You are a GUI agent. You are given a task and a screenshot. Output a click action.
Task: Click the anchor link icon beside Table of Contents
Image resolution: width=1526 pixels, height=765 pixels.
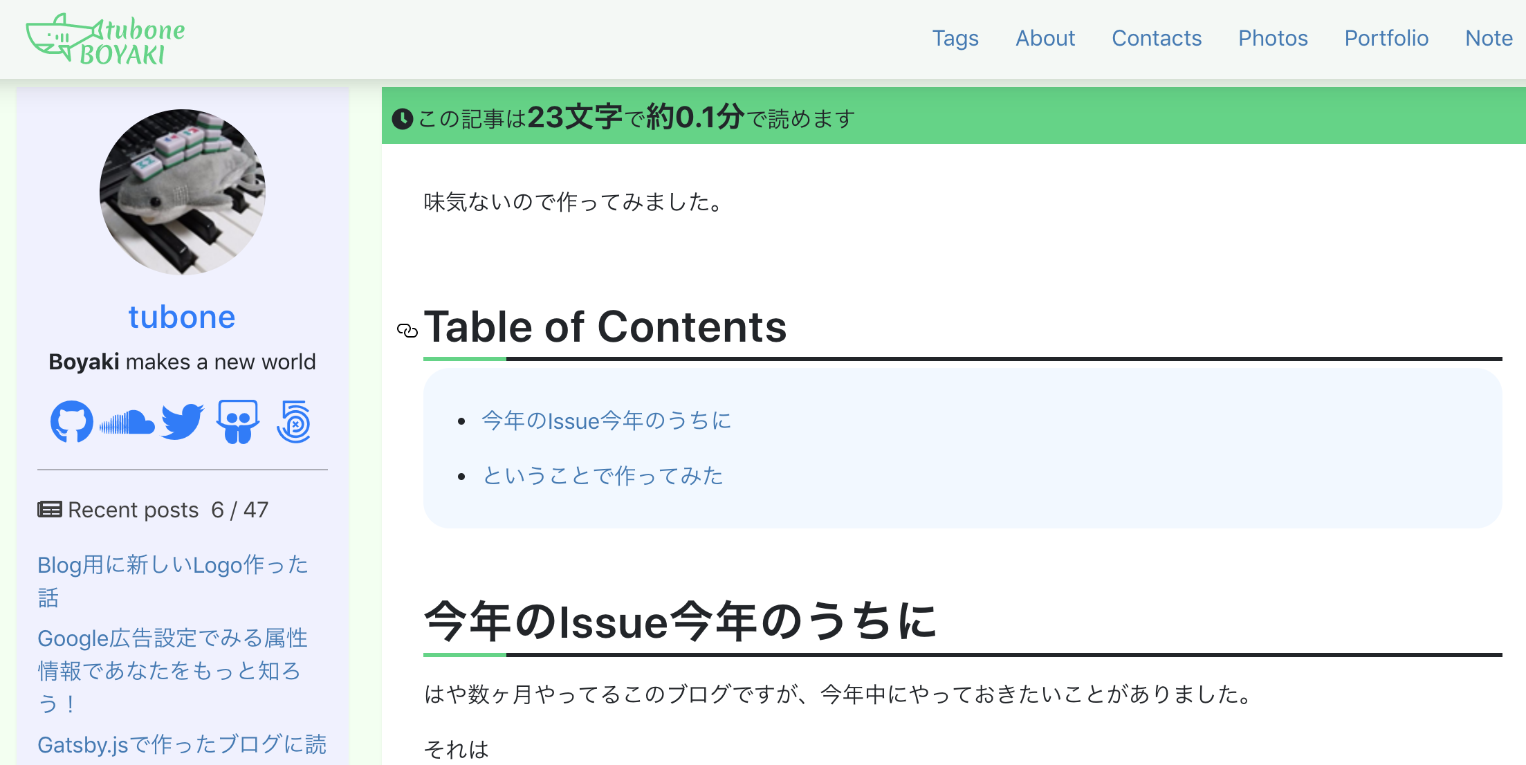[x=407, y=331]
